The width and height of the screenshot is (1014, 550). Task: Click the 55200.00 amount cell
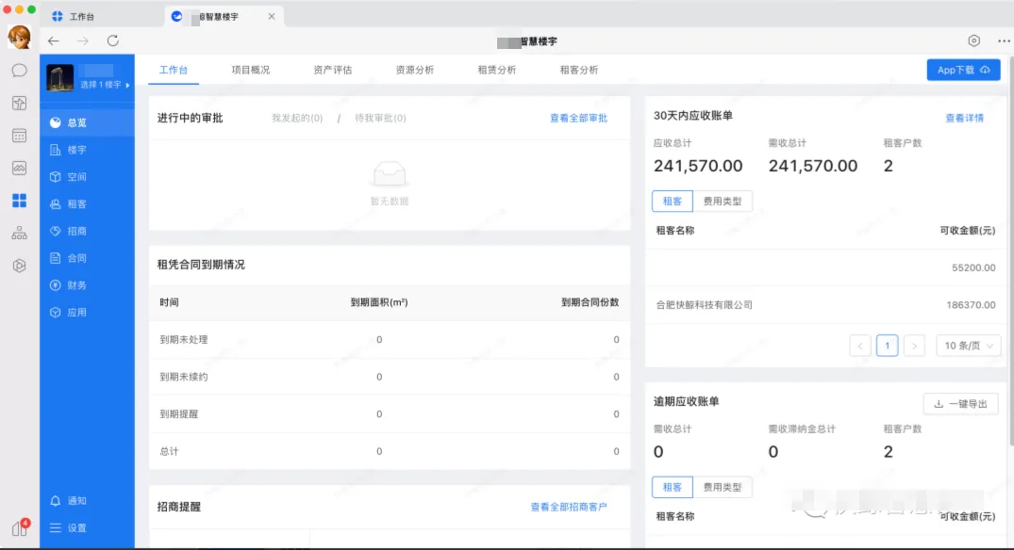point(973,267)
